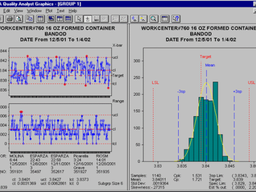Click the Skewness value -.27315
256x192 pixels.
pyautogui.click(x=158, y=187)
